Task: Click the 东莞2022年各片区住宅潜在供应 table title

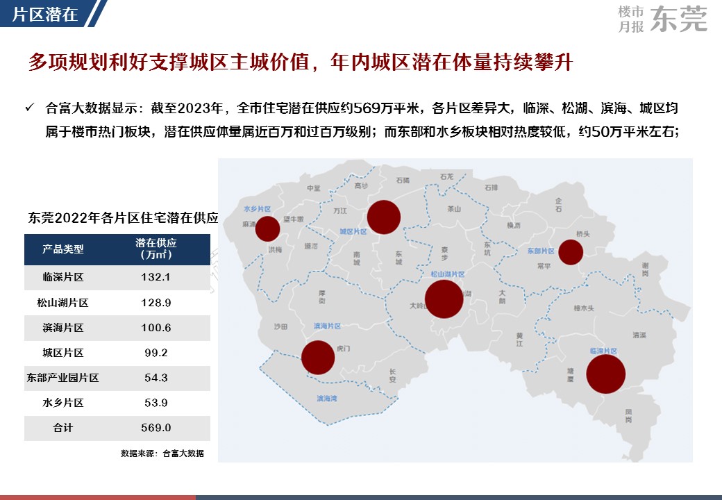Action: point(123,217)
